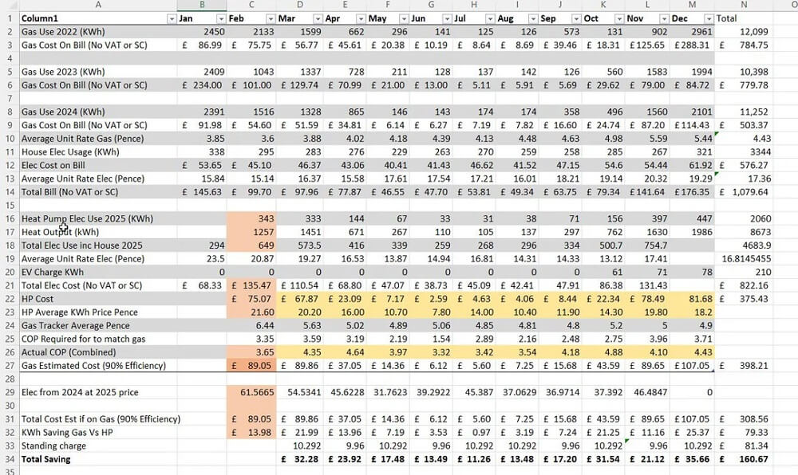This screenshot has height=475, width=798.
Task: Click the total saving value £160.67
Action: (x=744, y=459)
